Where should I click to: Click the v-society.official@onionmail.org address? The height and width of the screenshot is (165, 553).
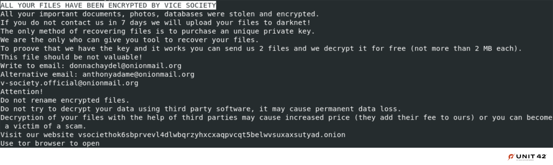tap(69, 83)
